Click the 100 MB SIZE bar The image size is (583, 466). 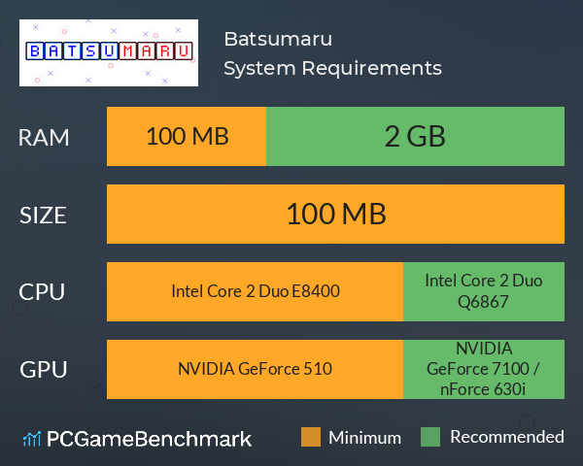click(x=335, y=214)
